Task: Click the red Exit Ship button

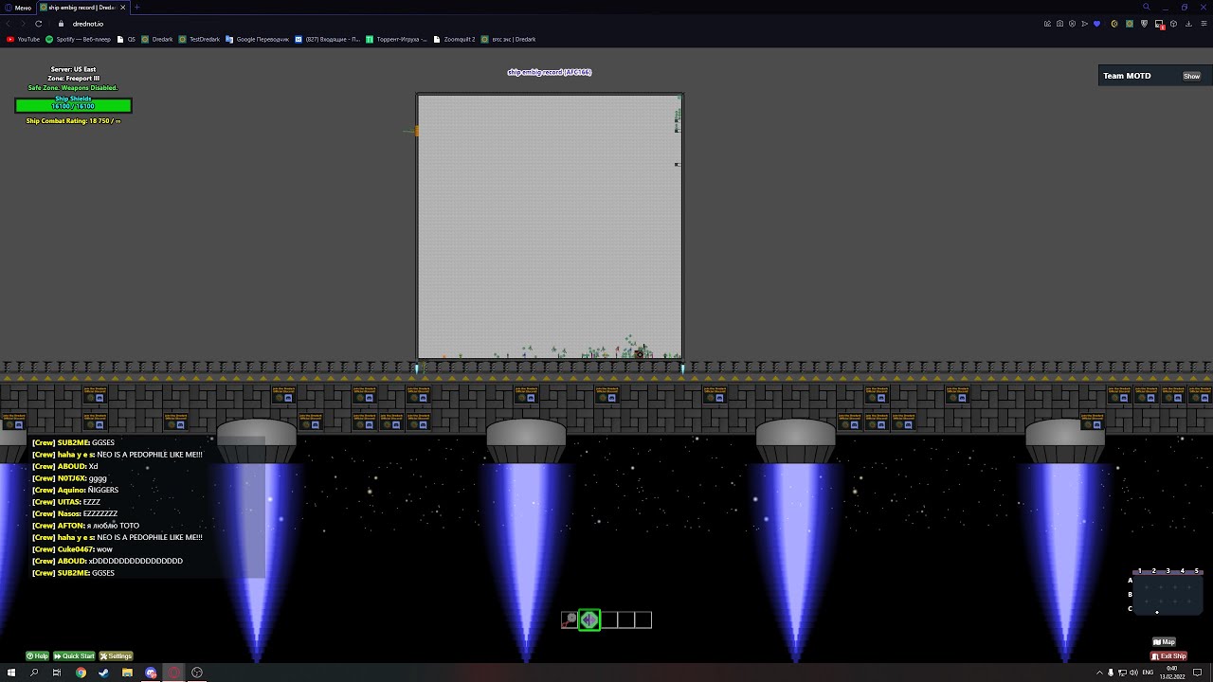Action: click(1168, 655)
